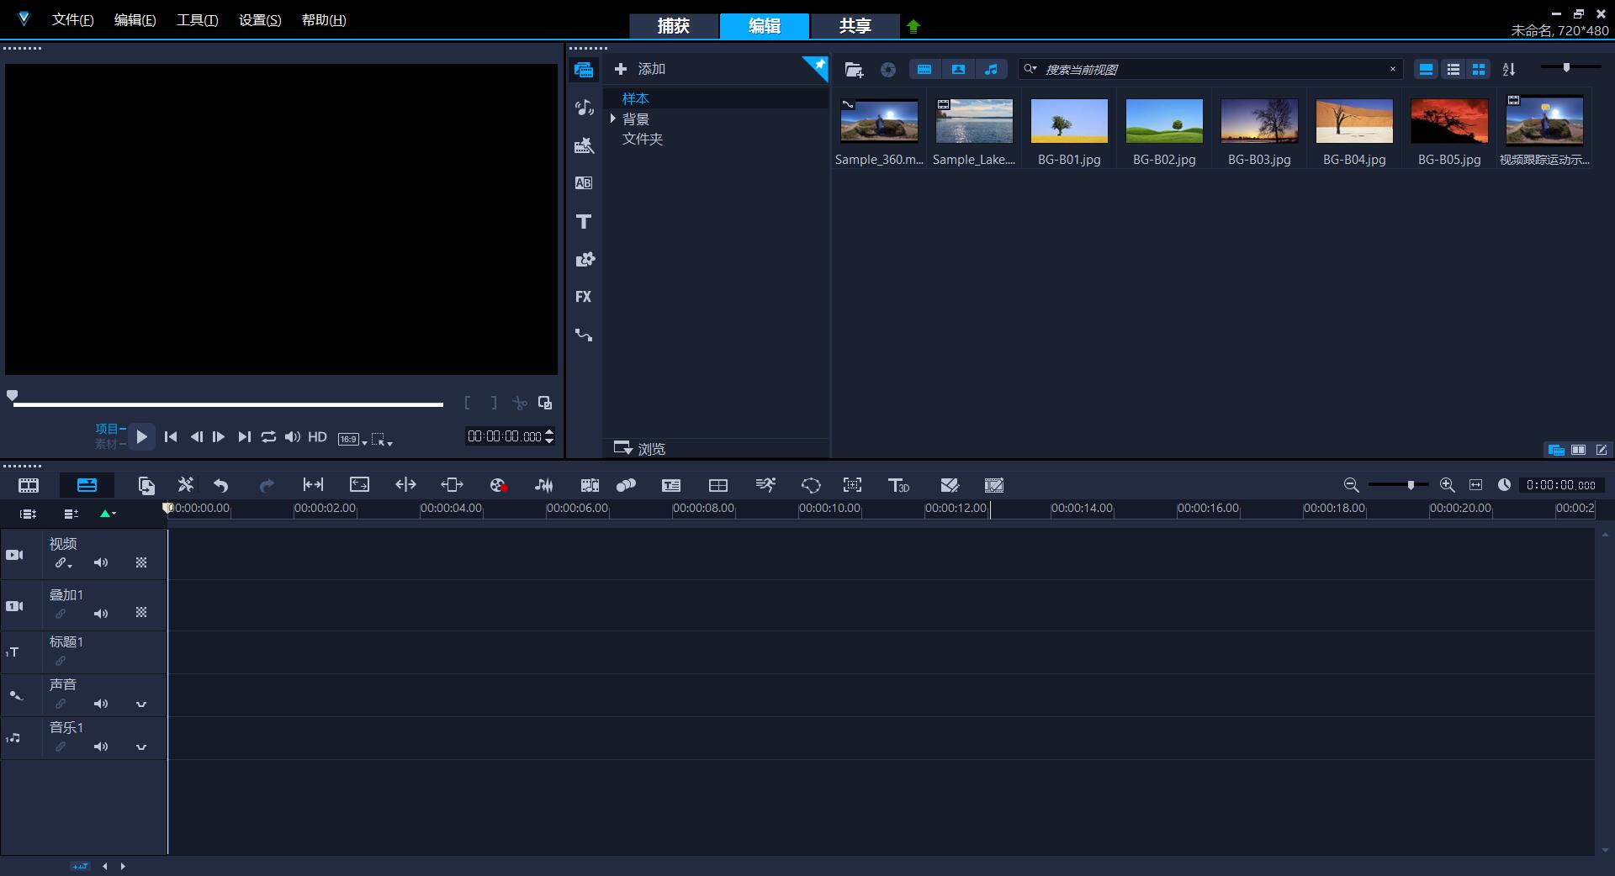Open the 工具(T) menu
The height and width of the screenshot is (876, 1615).
[197, 20]
